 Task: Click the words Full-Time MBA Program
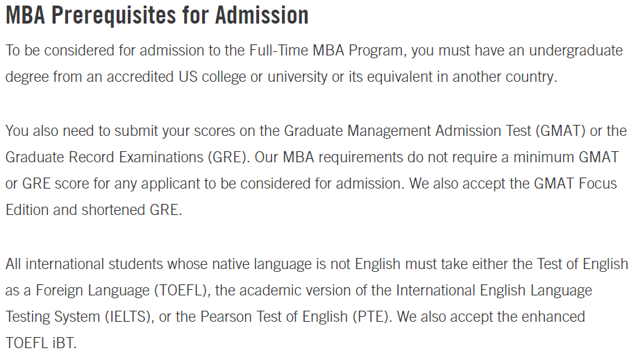326,51
